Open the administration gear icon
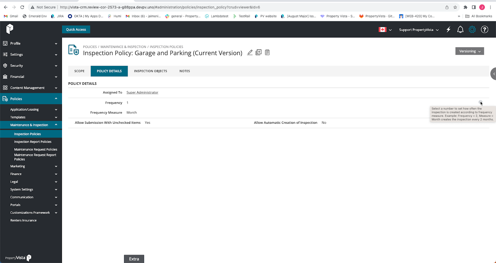The image size is (496, 263). [472, 30]
